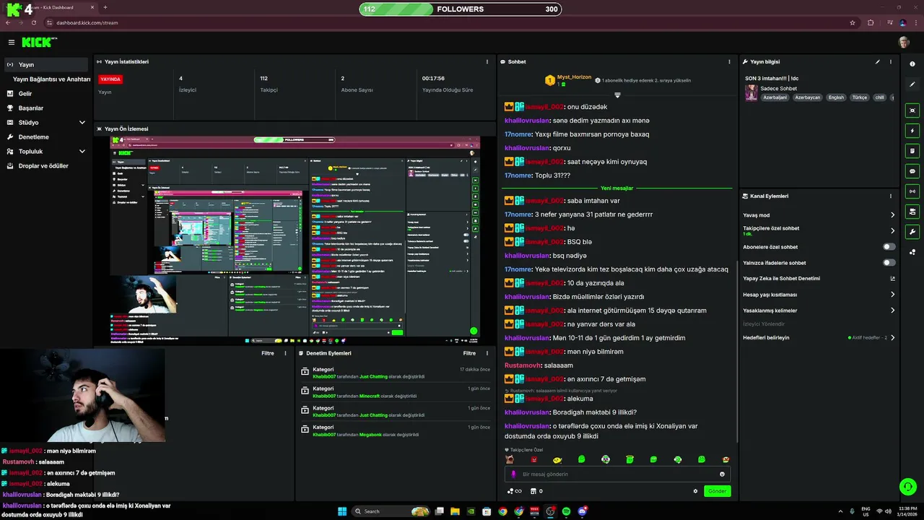This screenshot has height=520, width=924.
Task: Edit stream info with the pencil icon
Action: [878, 61]
